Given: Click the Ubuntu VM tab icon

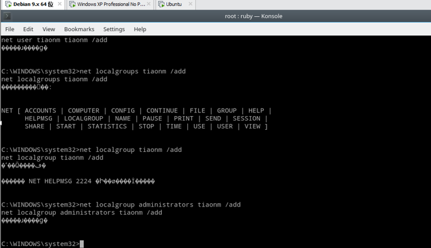Looking at the screenshot, I should point(161,5).
